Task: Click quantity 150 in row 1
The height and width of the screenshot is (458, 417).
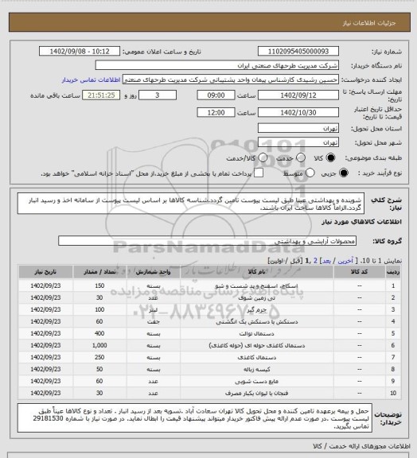Action: (99, 286)
